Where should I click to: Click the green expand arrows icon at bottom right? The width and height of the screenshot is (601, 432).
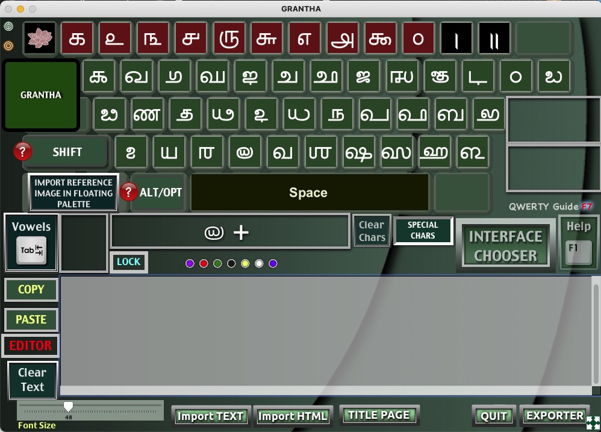(592, 422)
